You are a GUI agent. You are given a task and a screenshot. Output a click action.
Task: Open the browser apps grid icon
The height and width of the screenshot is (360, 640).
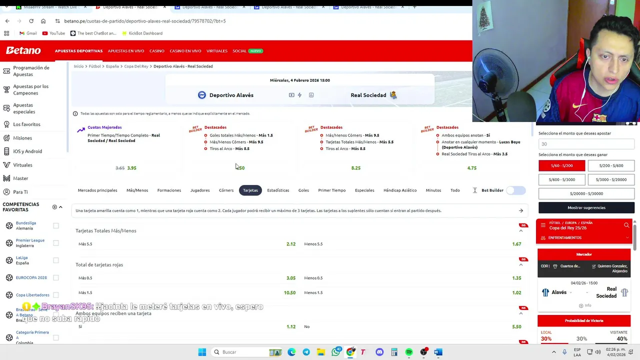point(6,33)
